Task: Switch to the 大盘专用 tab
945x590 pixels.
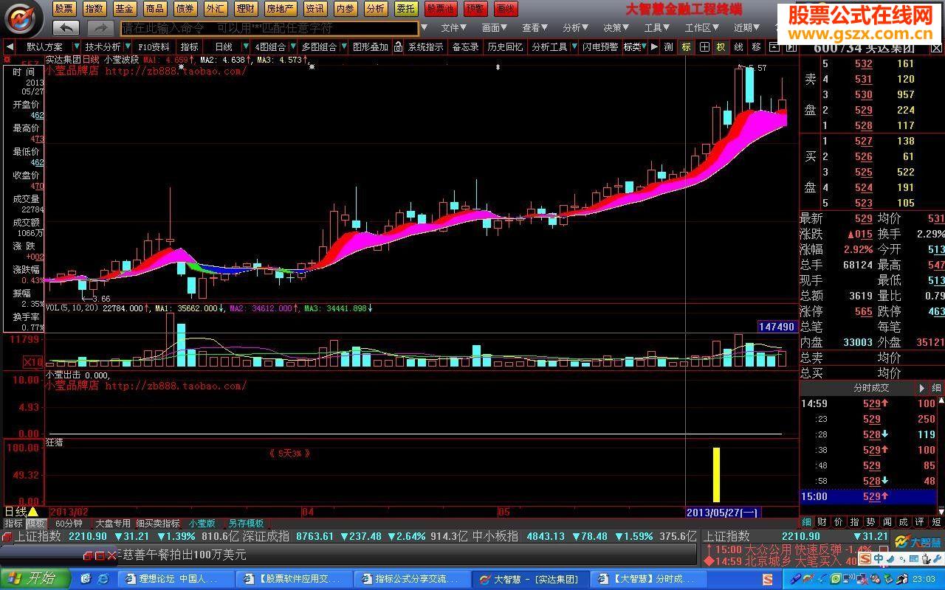Action: (113, 523)
